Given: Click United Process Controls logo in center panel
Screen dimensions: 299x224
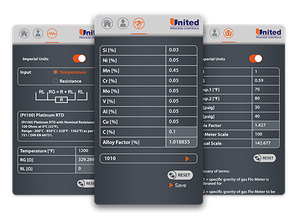Looking at the screenshot, I should 184,24.
